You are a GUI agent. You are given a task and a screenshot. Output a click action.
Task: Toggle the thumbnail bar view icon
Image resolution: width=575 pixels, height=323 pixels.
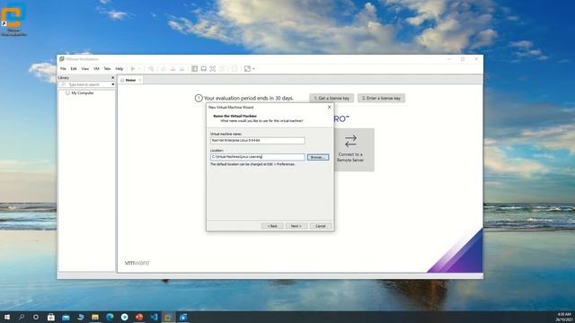tap(204, 69)
